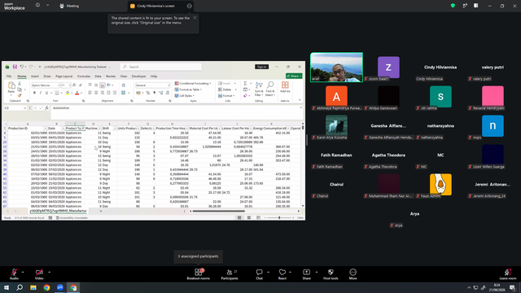Open Windows taskbar search
This screenshot has height=293, width=521.
(20, 287)
